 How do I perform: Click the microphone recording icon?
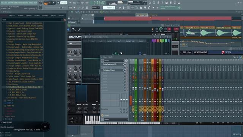click(158, 3)
